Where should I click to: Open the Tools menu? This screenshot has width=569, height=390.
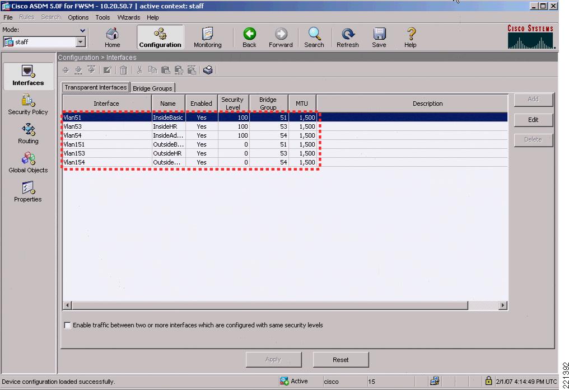[x=102, y=17]
